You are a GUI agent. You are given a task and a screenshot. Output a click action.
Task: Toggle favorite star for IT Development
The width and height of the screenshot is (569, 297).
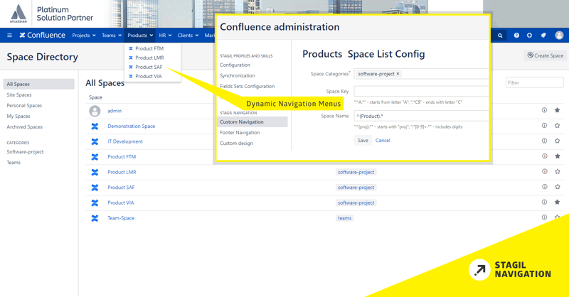[558, 141]
